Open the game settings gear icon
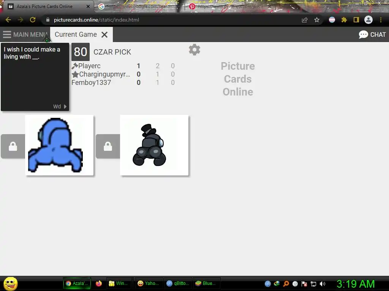This screenshot has width=389, height=291. [x=194, y=50]
